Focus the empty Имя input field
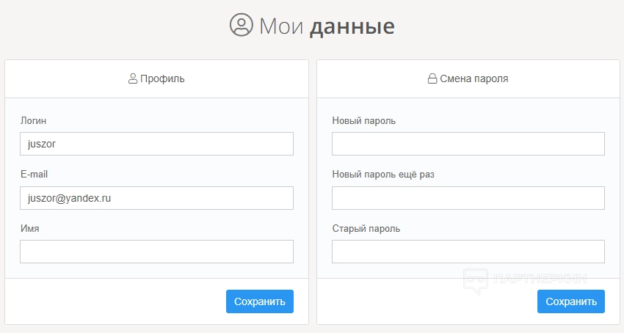Screen dimensions: 624x333 [156, 252]
